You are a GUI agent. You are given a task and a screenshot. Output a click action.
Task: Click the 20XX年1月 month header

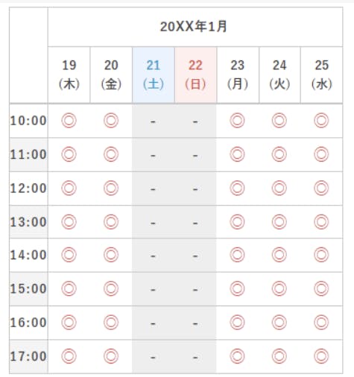193,26
